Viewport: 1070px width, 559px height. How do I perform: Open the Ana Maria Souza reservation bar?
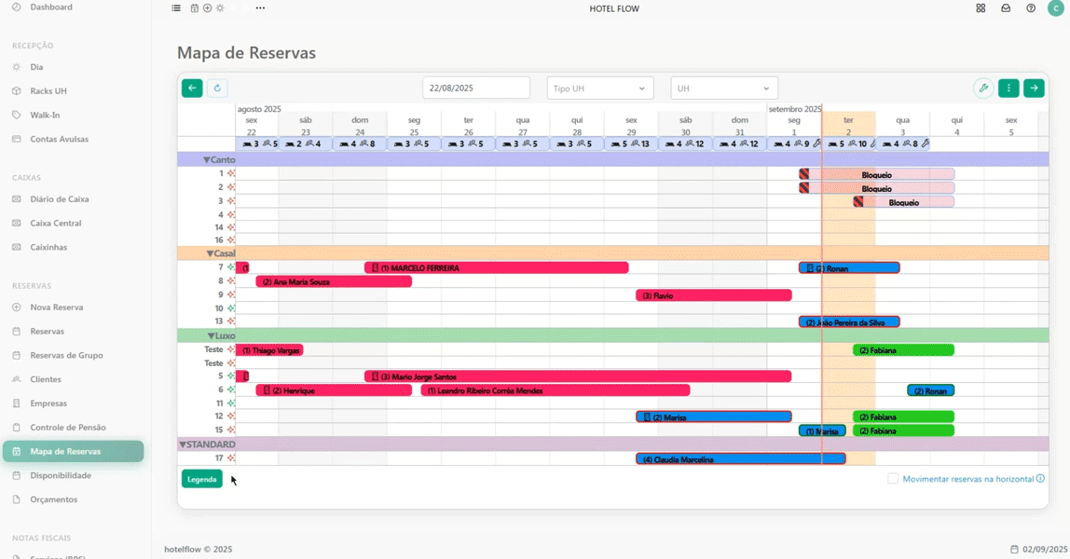click(334, 281)
